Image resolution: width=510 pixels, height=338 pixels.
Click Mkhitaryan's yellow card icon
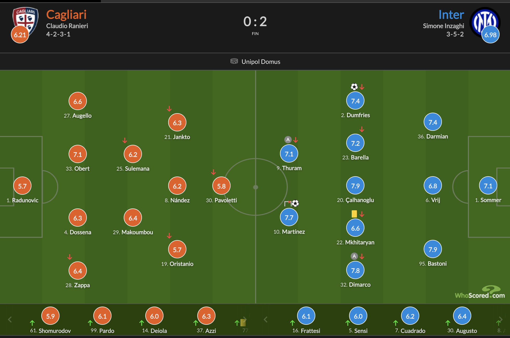coord(354,214)
